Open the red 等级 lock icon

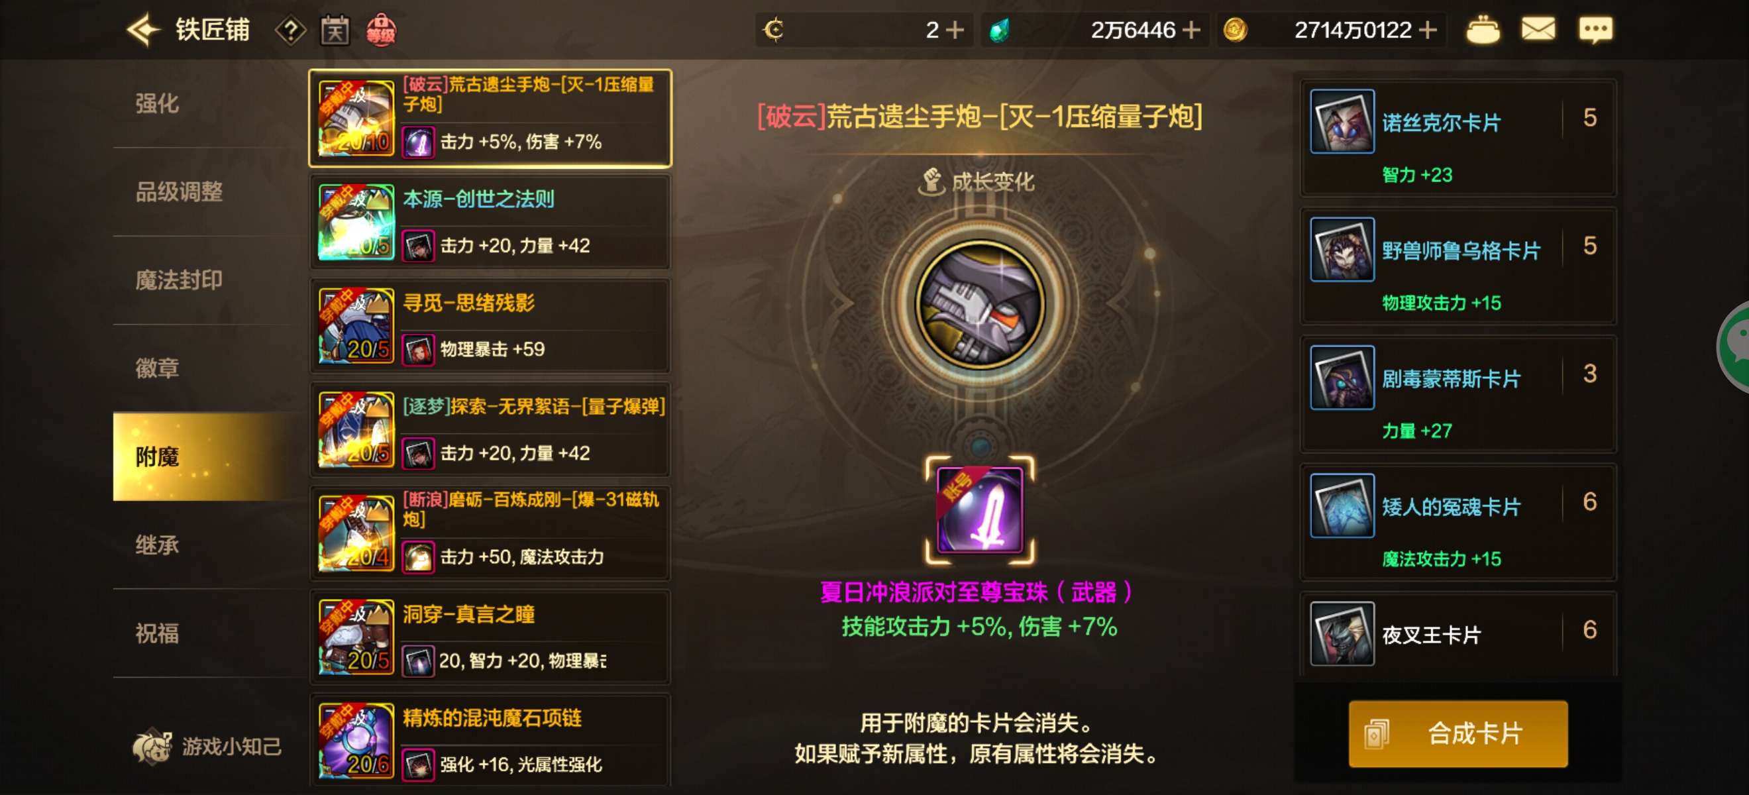click(381, 30)
